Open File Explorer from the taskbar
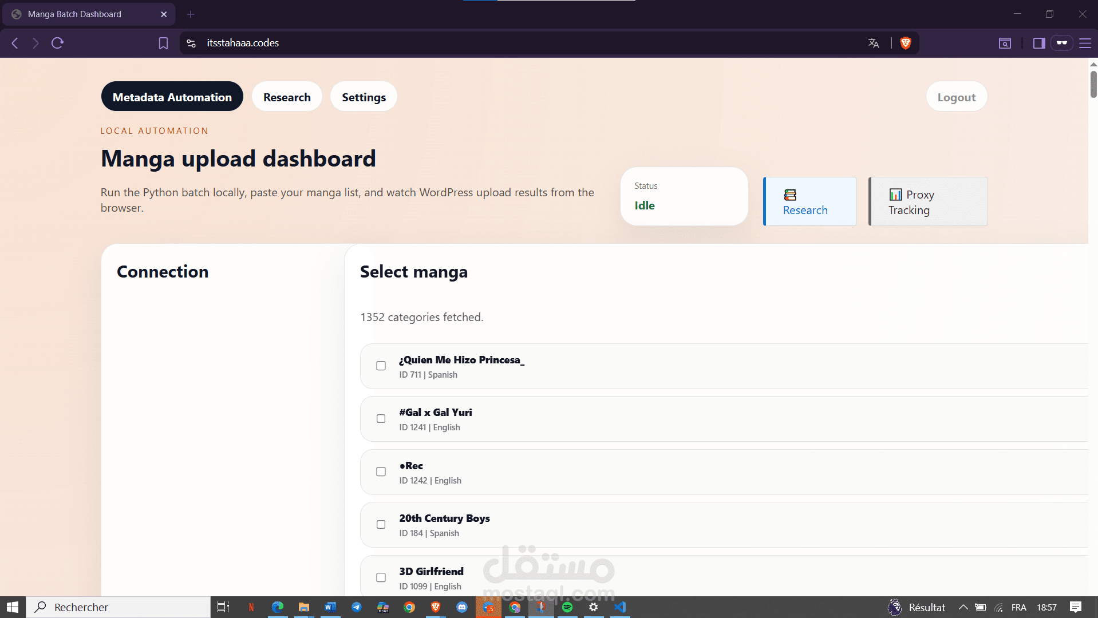 tap(304, 607)
